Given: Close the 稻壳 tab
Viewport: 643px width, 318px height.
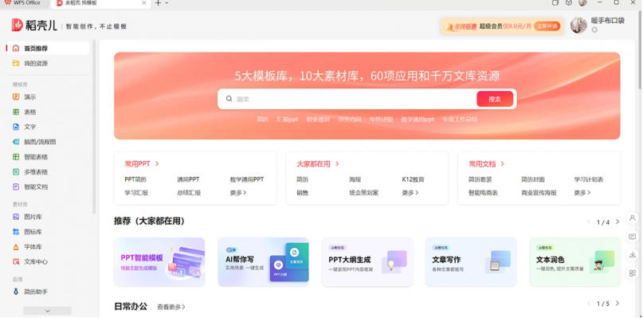Looking at the screenshot, I should point(144,3).
